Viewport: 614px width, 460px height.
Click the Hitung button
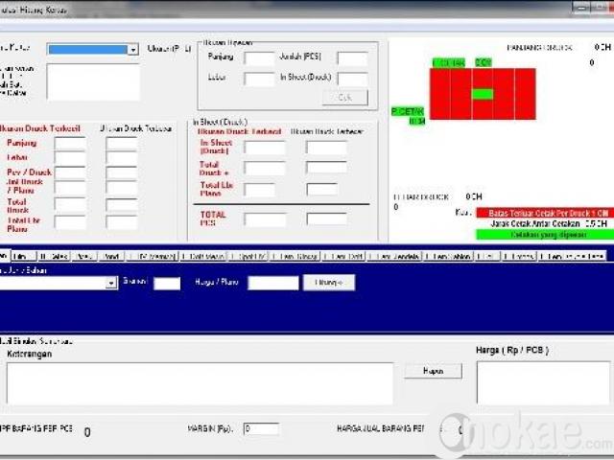pyautogui.click(x=329, y=283)
